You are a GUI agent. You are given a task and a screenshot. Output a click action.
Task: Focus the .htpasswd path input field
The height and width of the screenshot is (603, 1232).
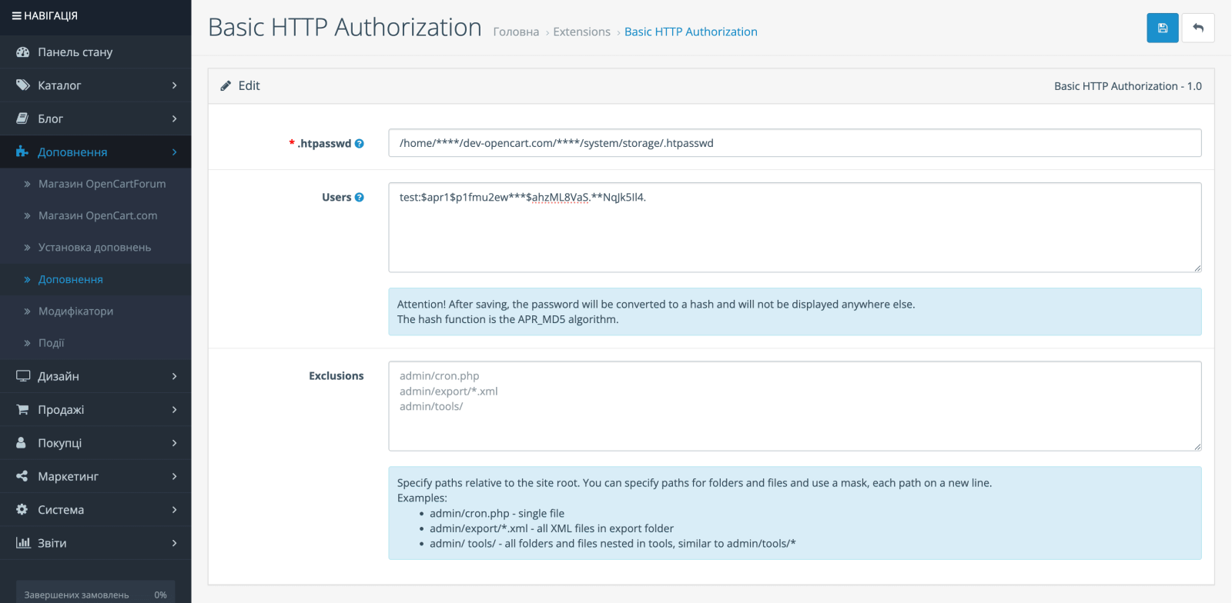coord(795,143)
